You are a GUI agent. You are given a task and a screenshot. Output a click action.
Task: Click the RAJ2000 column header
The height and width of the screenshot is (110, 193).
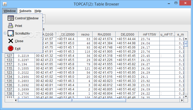pos(104,35)
